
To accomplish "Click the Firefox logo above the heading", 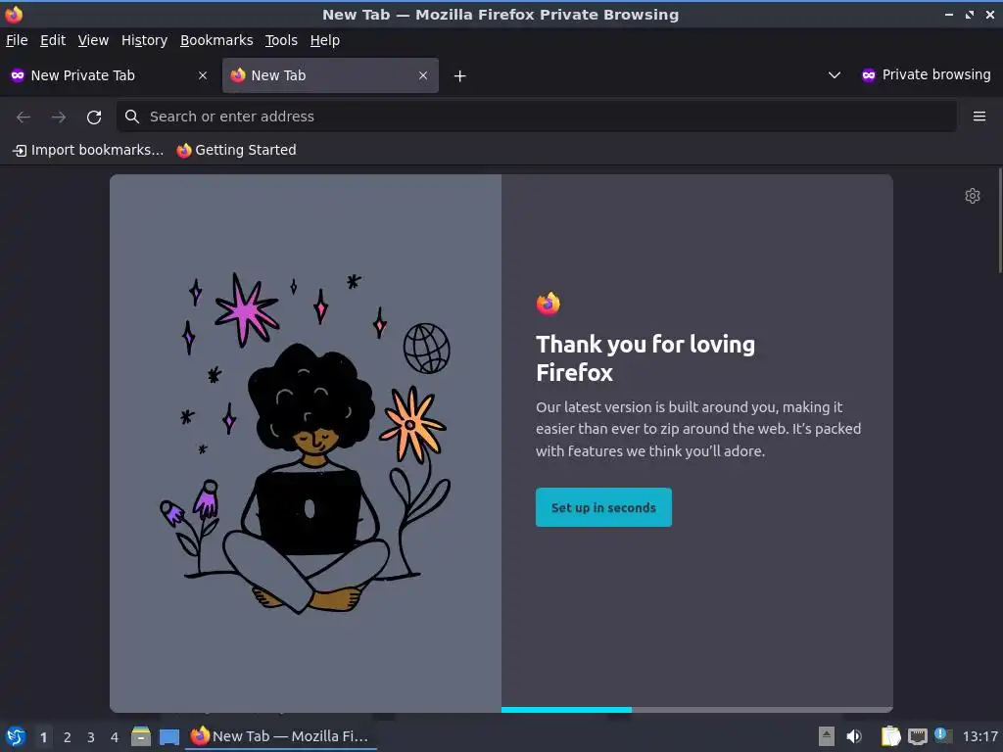I will [549, 304].
